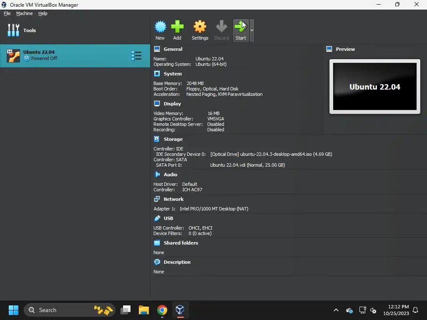Click the taskbar Search box
The height and width of the screenshot is (320, 427).
click(70, 310)
